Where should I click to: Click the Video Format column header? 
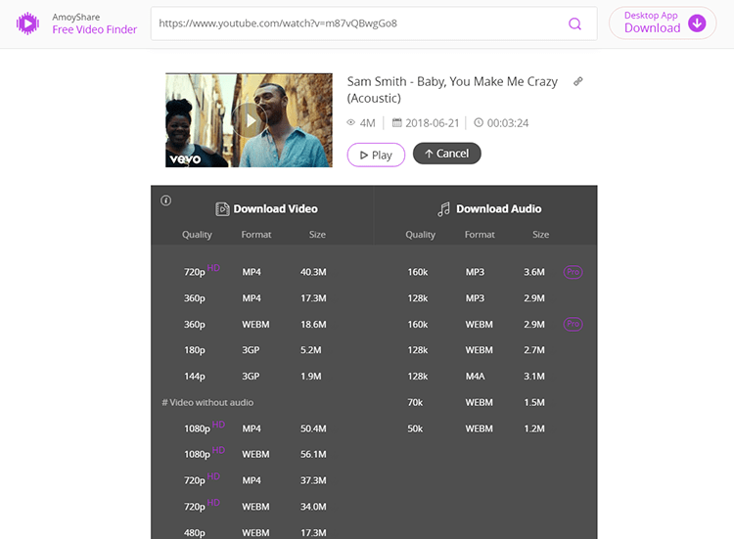[x=256, y=235]
